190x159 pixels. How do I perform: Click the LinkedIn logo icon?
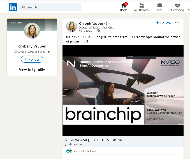(x=13, y=7)
